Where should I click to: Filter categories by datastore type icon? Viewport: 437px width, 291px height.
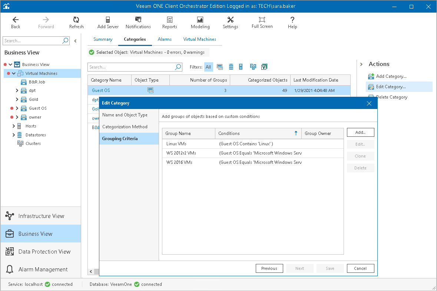(x=231, y=67)
